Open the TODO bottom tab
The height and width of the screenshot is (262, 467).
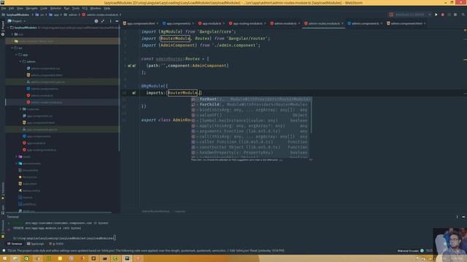[x=56, y=244]
